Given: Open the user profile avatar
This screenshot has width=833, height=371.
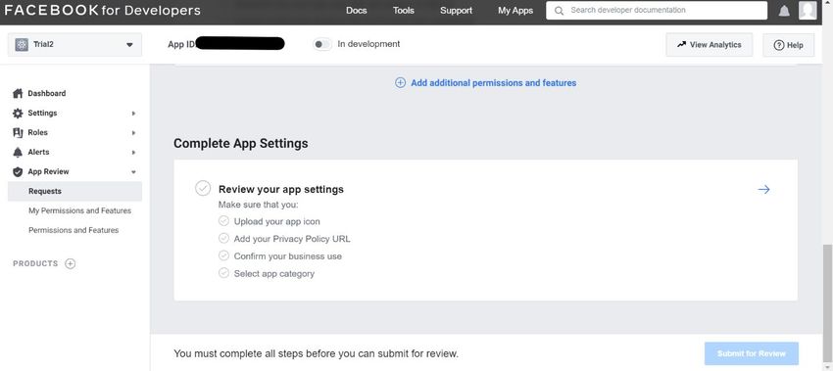Looking at the screenshot, I should pos(808,10).
